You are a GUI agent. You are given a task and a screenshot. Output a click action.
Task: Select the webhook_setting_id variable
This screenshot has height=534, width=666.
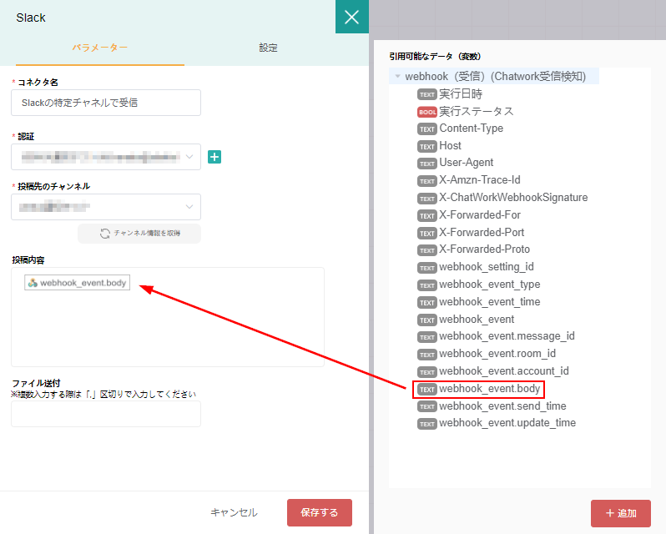pyautogui.click(x=476, y=266)
